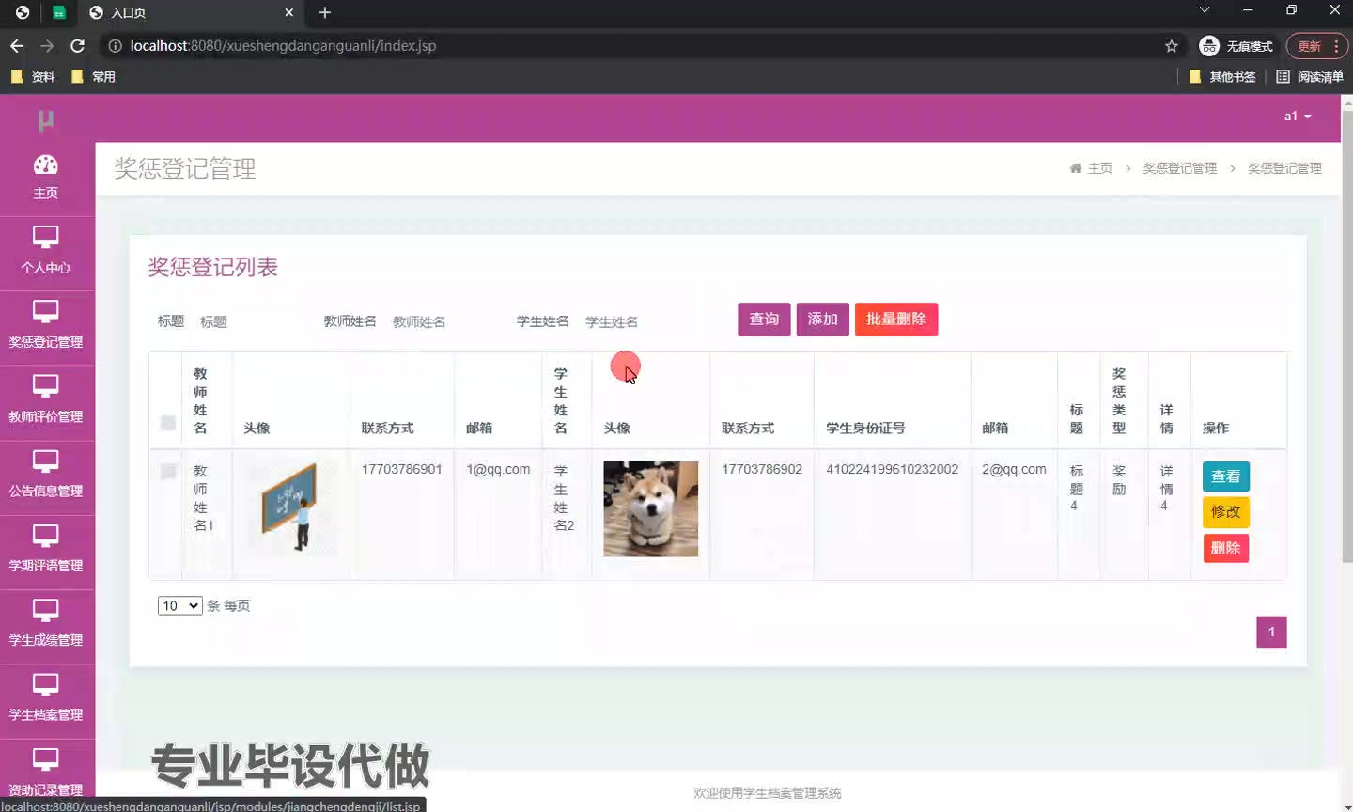Open 学期评语管理 using its icon
This screenshot has height=812, width=1353.
tap(45, 533)
